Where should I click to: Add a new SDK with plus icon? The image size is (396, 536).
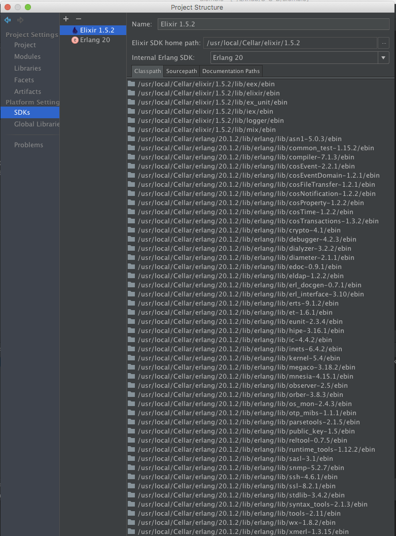[66, 19]
